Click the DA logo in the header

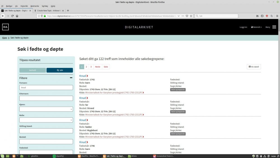(5, 27)
